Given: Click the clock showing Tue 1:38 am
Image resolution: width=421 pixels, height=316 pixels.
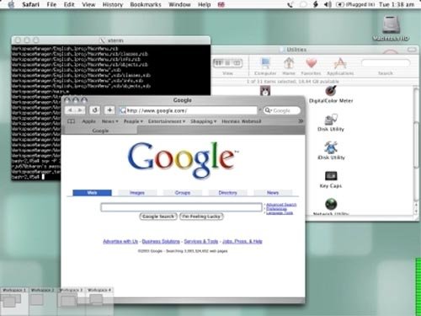Looking at the screenshot, I should pyautogui.click(x=397, y=4).
